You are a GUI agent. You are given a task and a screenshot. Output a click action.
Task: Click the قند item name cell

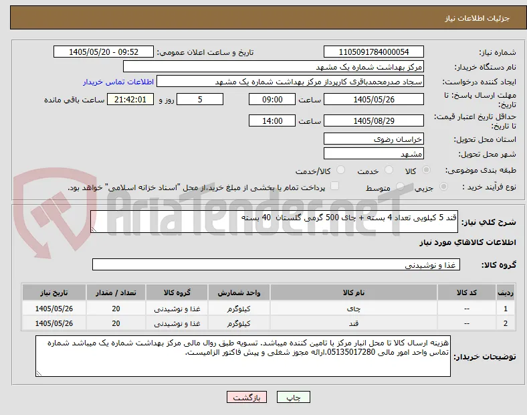[354, 323]
